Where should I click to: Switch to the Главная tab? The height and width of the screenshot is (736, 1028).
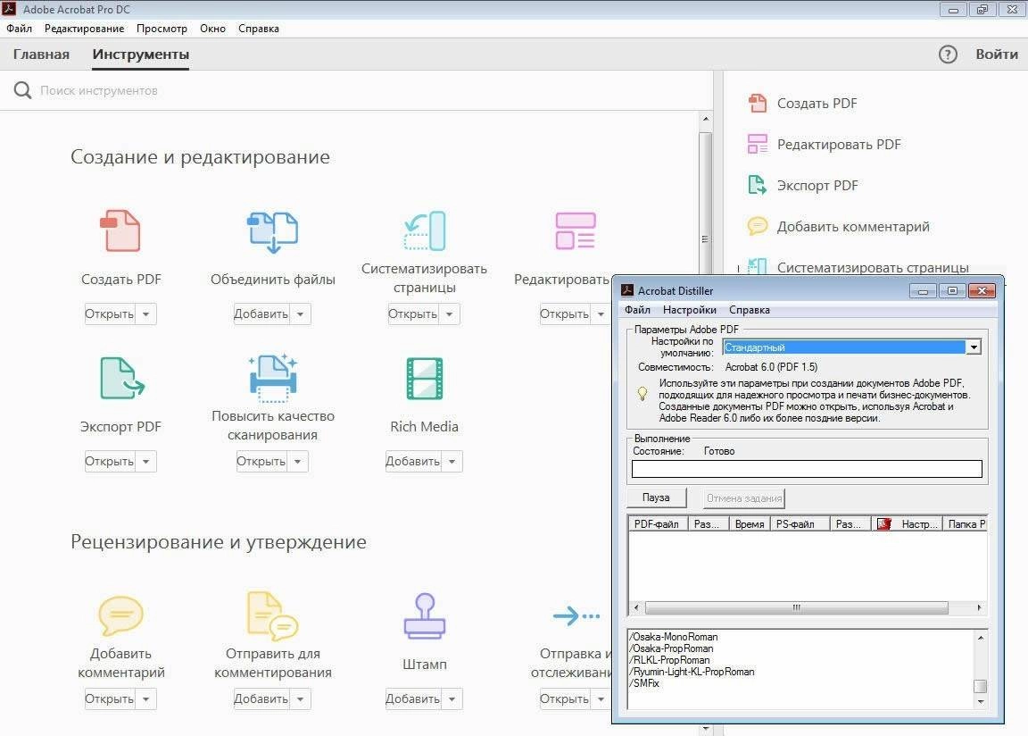click(x=41, y=54)
